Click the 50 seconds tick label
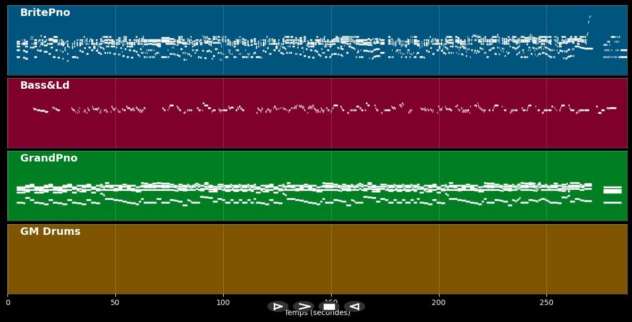The width and height of the screenshot is (632, 322). coord(115,302)
